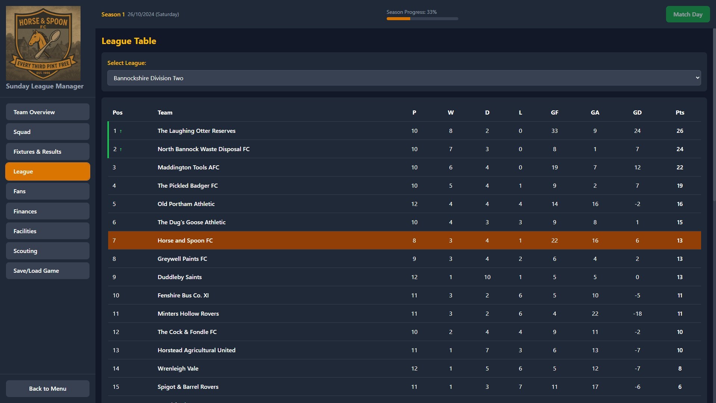Viewport: 716px width, 403px height.
Task: Start Match Day
Action: coord(688,14)
